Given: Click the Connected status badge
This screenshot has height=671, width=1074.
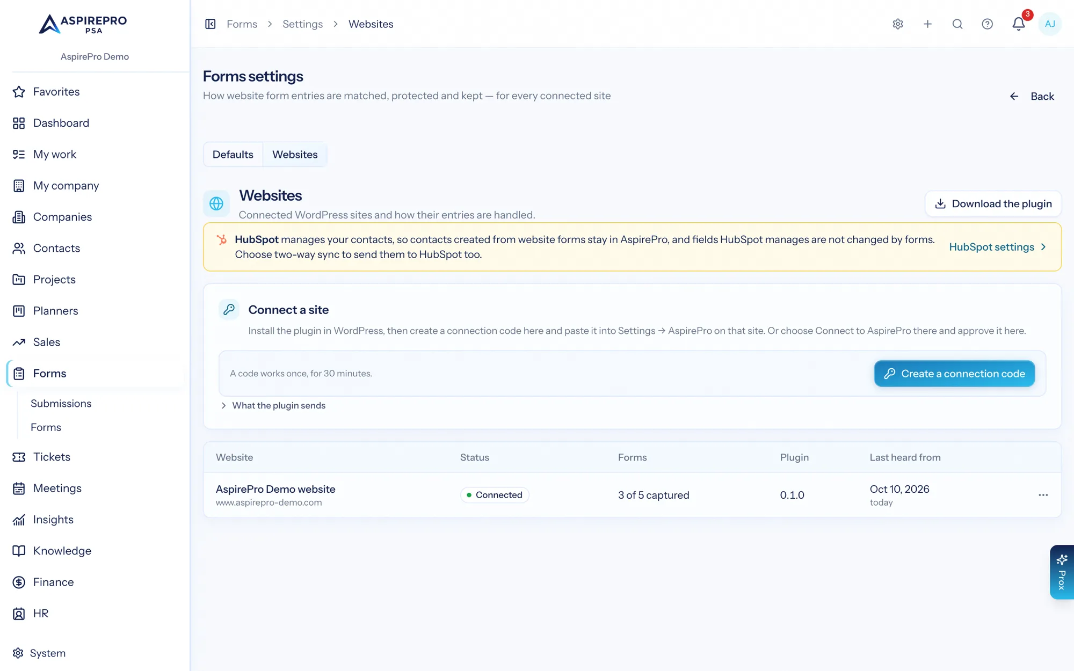Looking at the screenshot, I should pyautogui.click(x=495, y=495).
